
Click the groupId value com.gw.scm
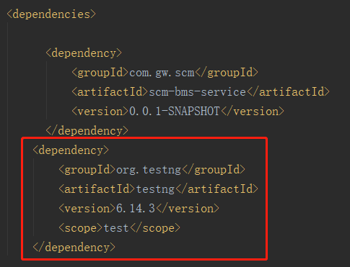[x=162, y=73]
